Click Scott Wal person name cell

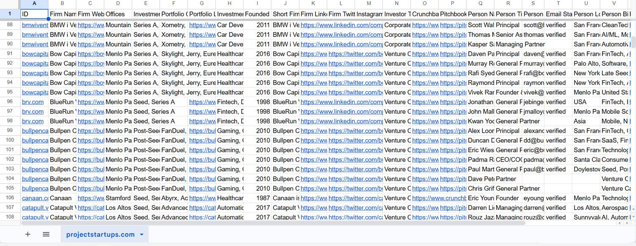point(480,25)
